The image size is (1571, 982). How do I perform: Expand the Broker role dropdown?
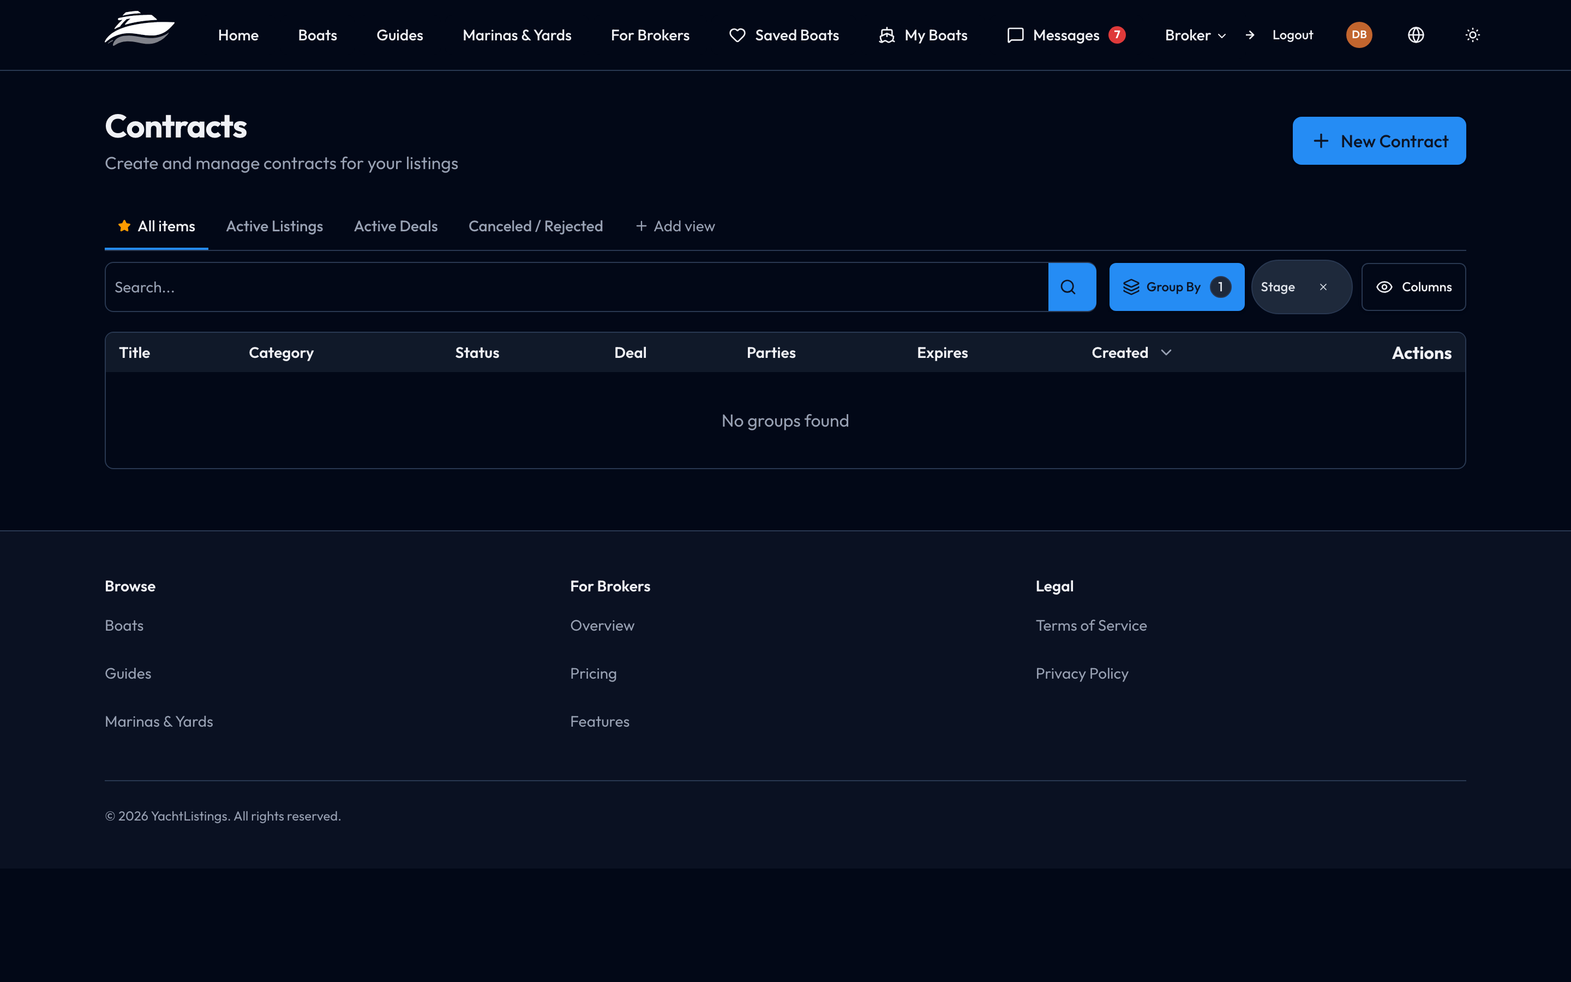point(1195,35)
